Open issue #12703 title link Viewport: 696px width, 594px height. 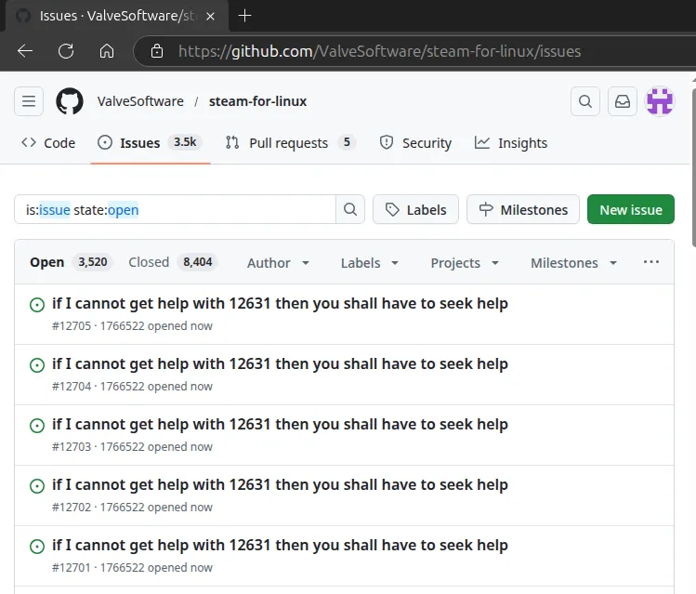coord(280,424)
